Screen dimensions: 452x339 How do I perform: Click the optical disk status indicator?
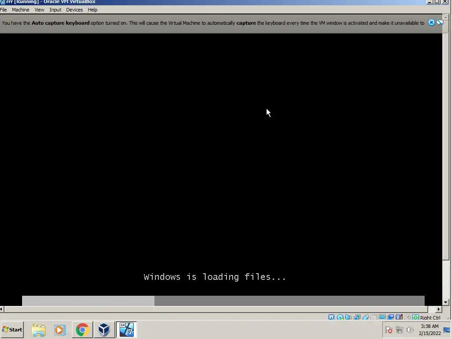click(x=340, y=317)
